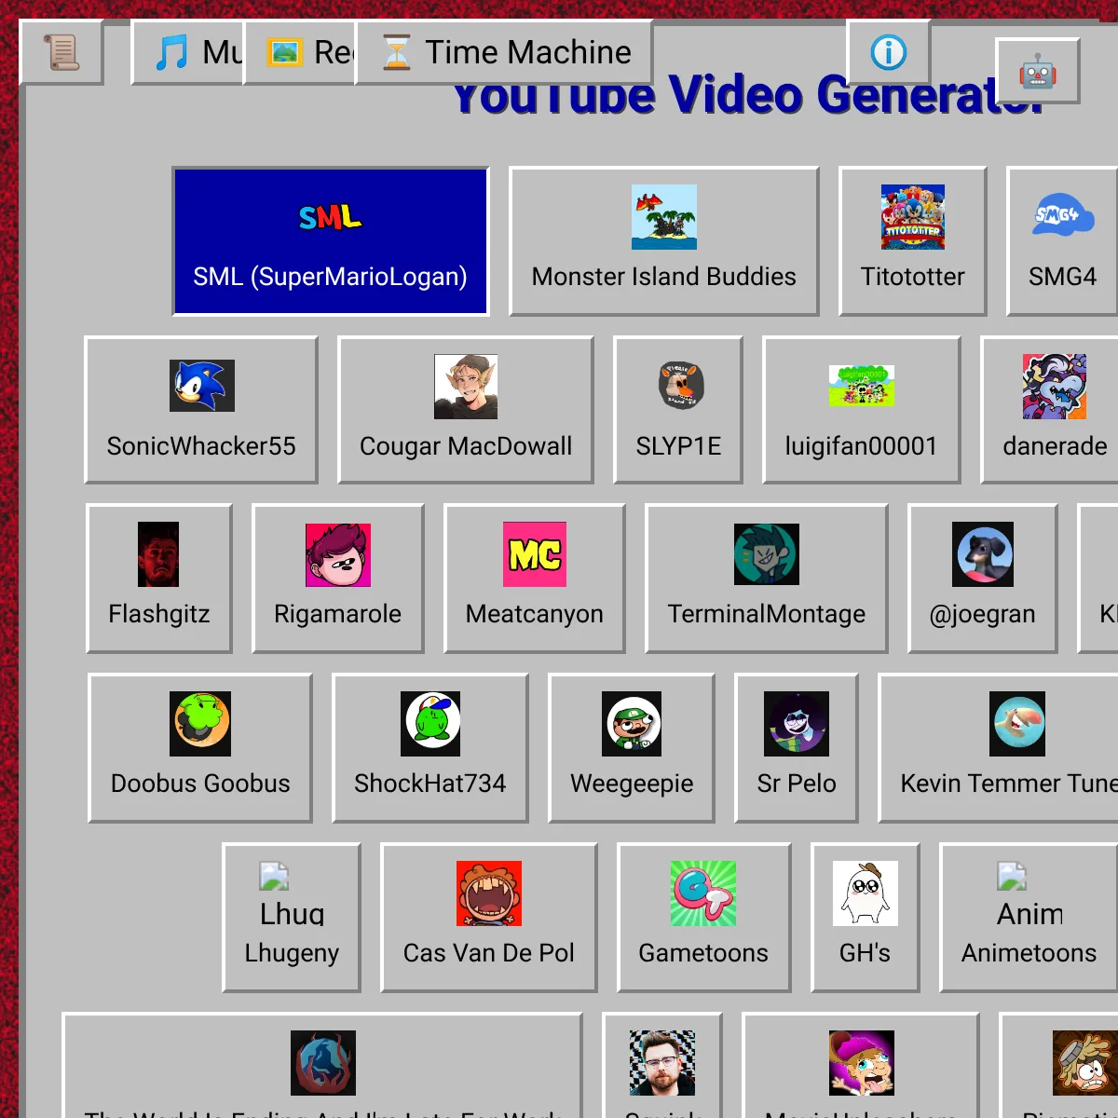The width and height of the screenshot is (1118, 1118).
Task: Pick the Meatcanyon channel
Action: pos(535,579)
